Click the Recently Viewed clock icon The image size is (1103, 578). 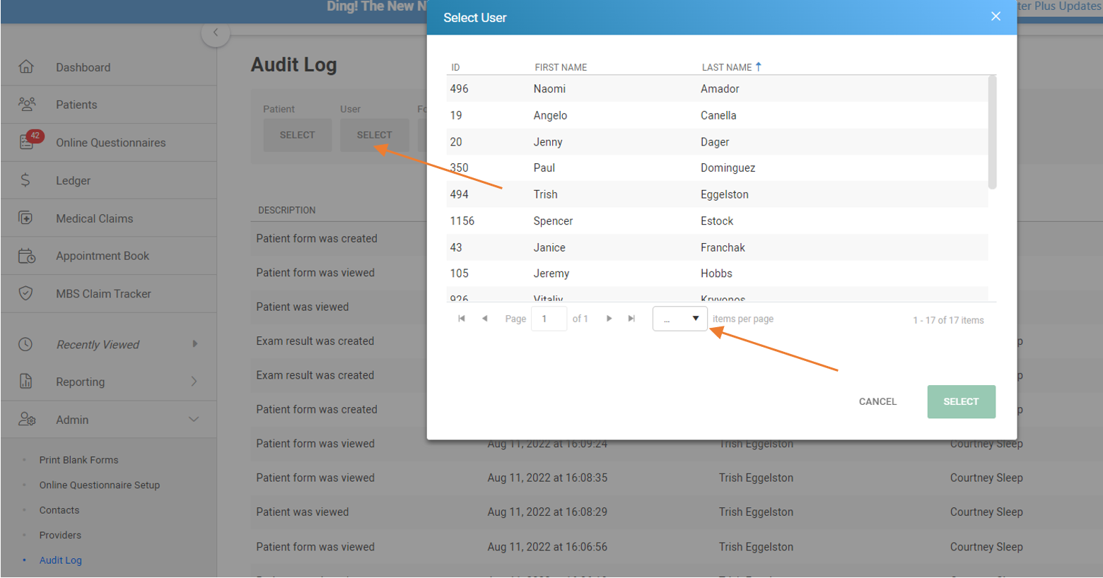[x=27, y=344]
